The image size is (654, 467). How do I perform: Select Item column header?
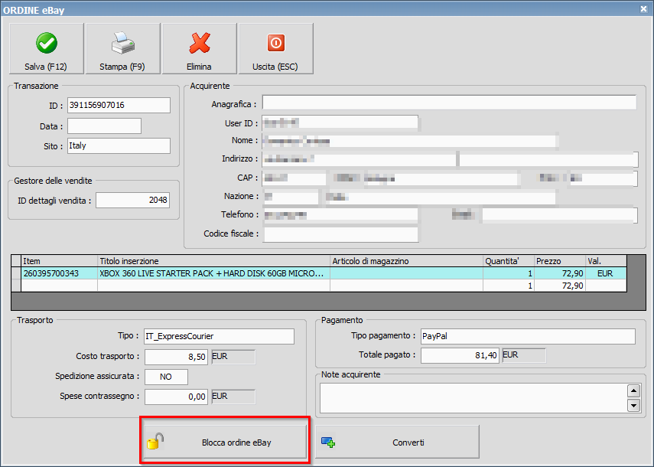pos(59,261)
